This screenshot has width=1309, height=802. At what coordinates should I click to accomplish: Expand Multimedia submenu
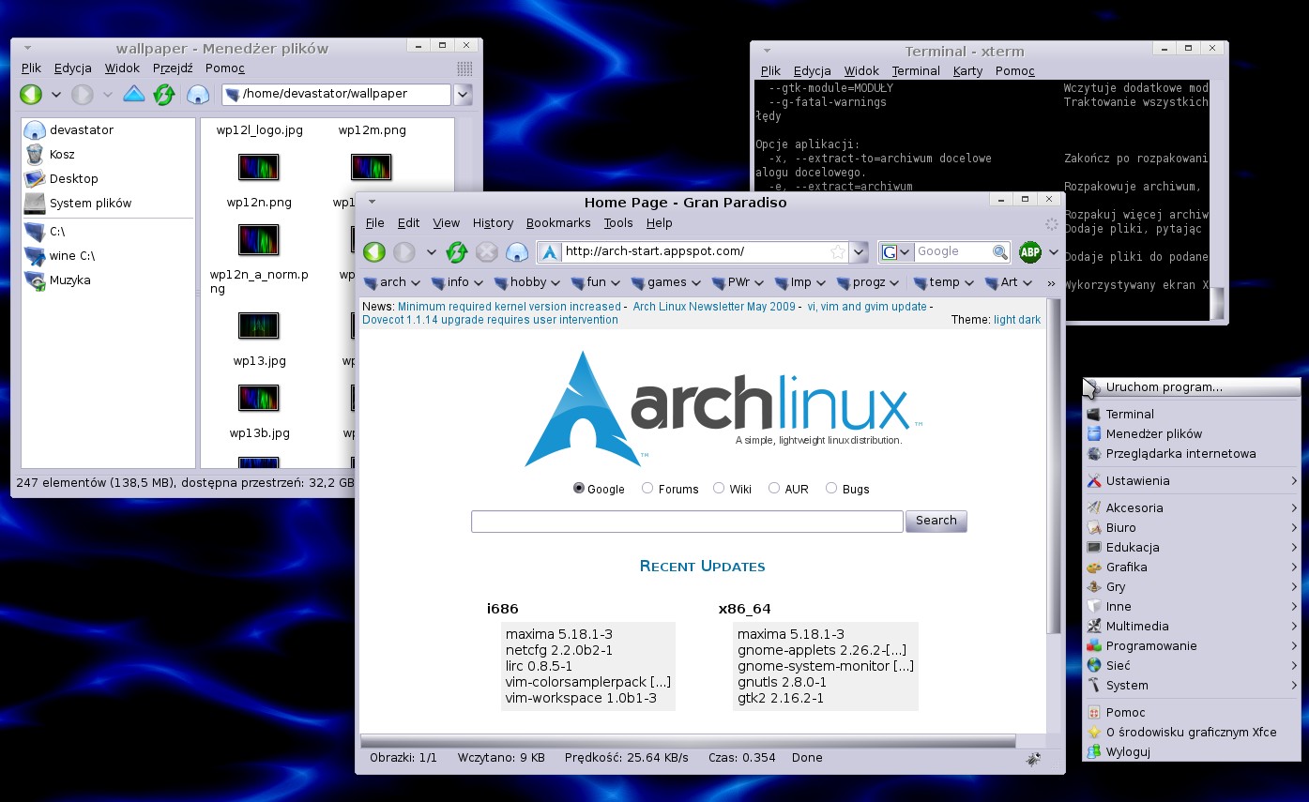tap(1191, 626)
